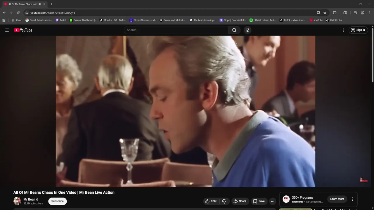Close the Mr Bean YouTube tab
This screenshot has height=210, width=374.
tap(44, 4)
